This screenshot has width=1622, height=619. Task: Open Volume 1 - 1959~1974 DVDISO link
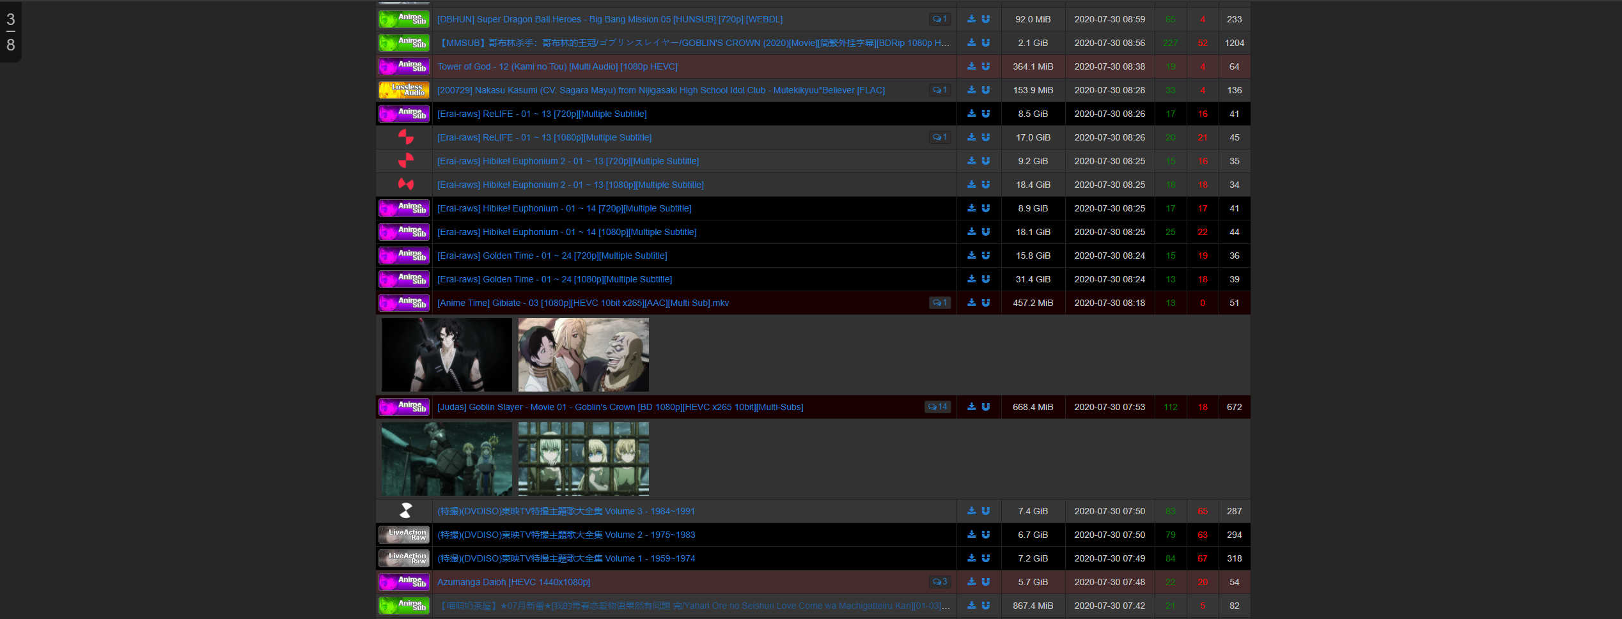click(566, 558)
